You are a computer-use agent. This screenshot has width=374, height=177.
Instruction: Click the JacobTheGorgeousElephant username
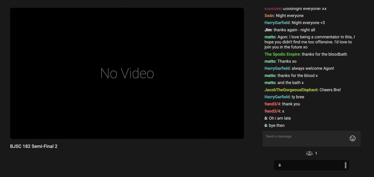click(291, 90)
